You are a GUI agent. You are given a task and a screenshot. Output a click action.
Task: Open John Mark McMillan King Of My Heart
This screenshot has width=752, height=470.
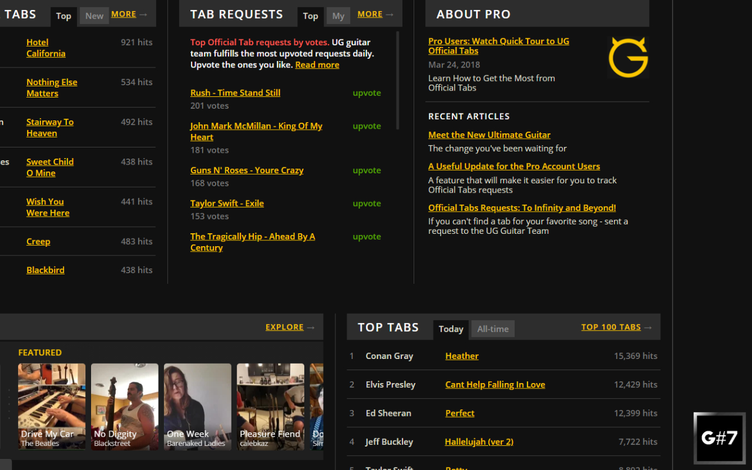tap(256, 132)
